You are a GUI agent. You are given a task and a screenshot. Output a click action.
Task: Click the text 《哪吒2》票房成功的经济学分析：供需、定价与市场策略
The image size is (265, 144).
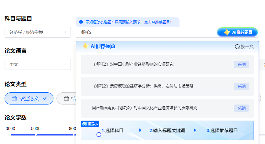[143, 86]
